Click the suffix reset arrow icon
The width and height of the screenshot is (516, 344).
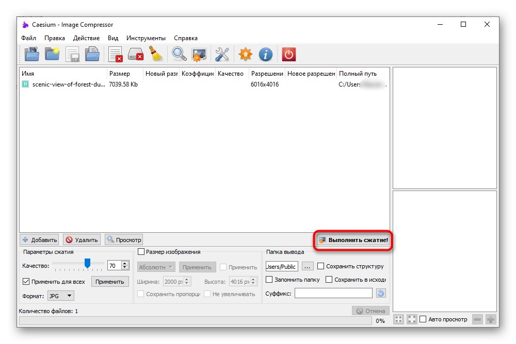[381, 293]
